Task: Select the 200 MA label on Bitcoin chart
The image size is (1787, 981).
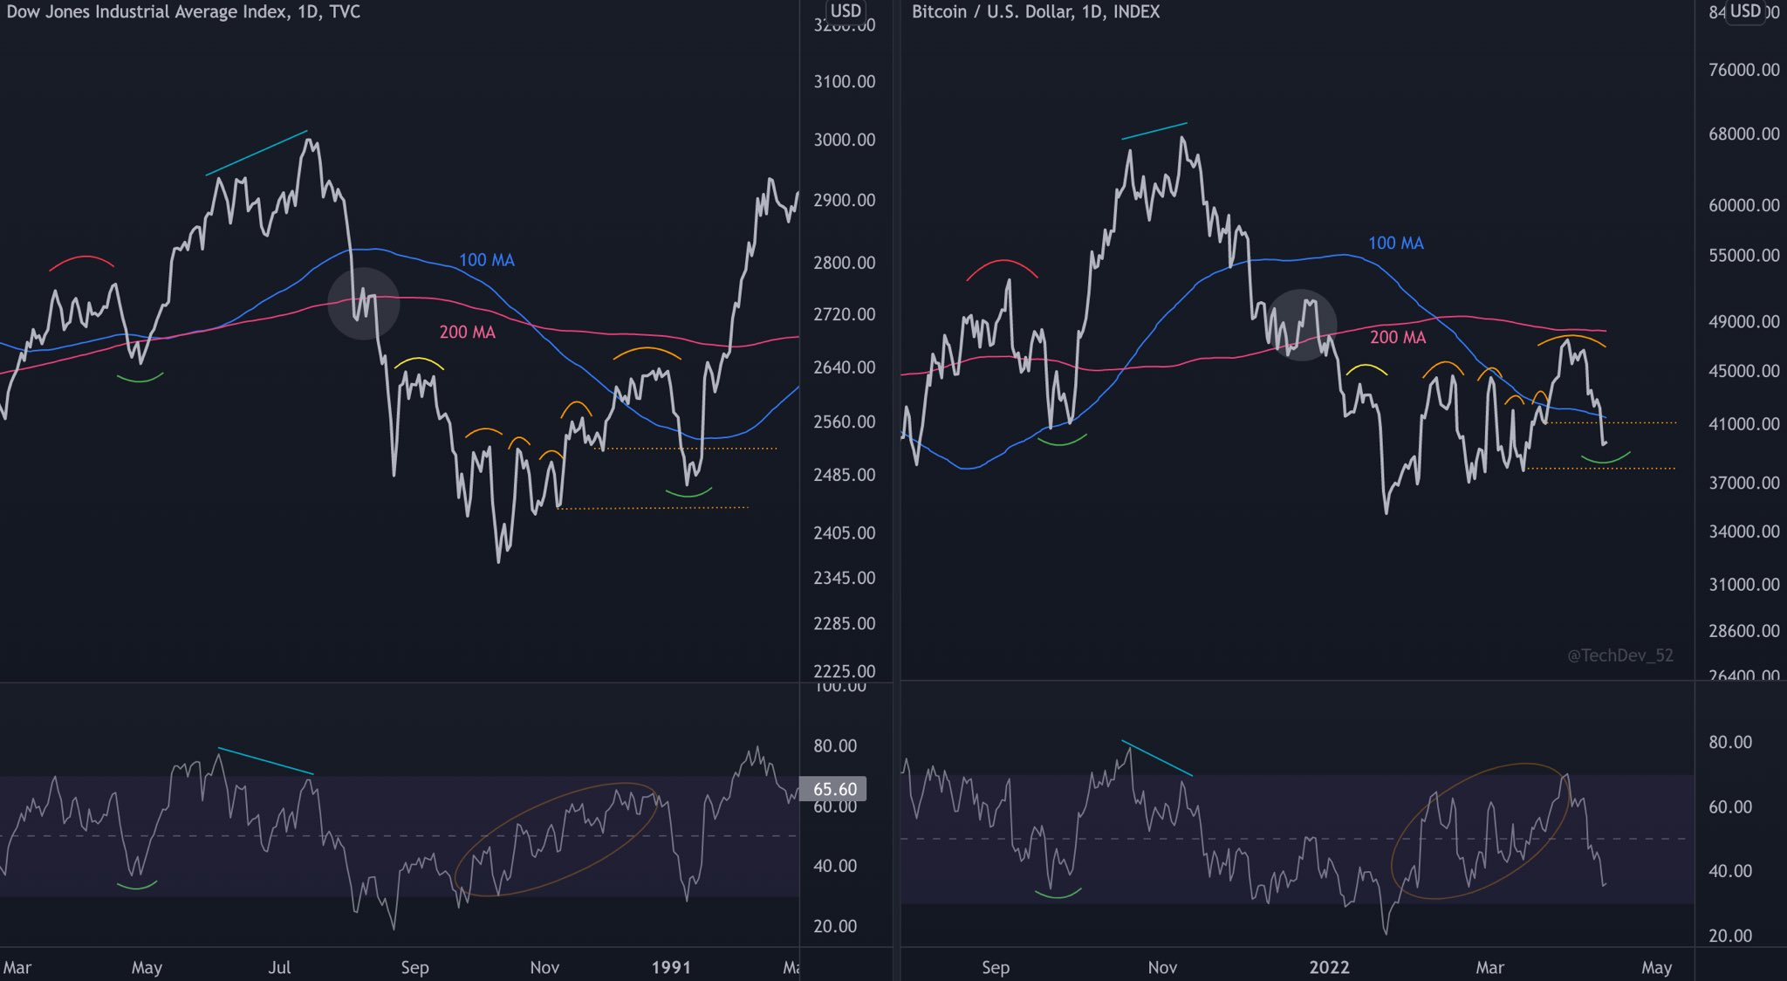Action: (1397, 337)
